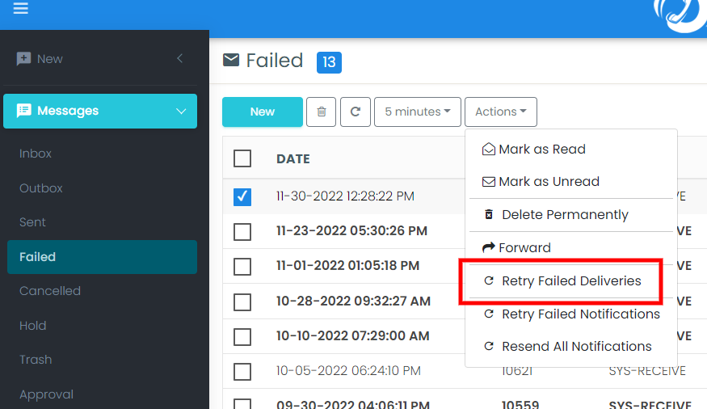Open the 5 minutes refresh interval dropdown

418,112
